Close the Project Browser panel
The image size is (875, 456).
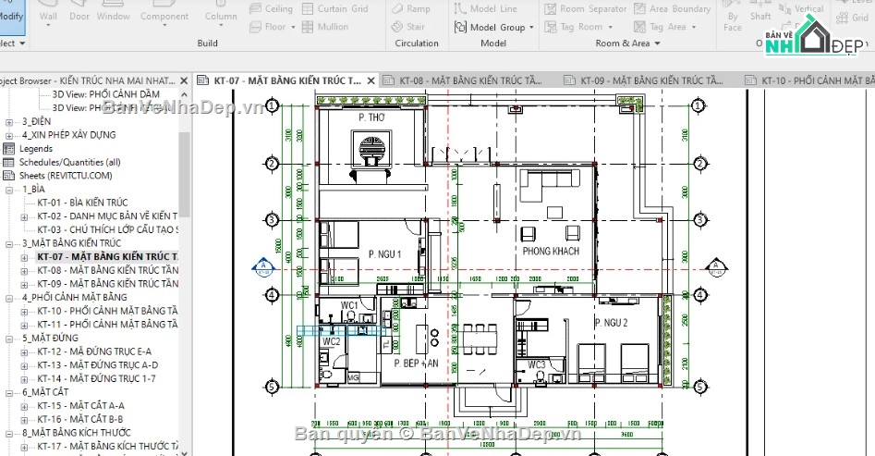(x=184, y=81)
